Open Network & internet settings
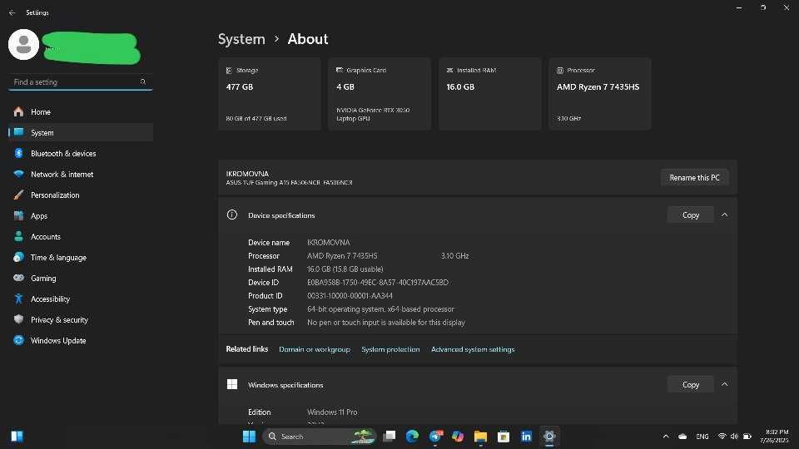This screenshot has width=799, height=449. click(x=81, y=175)
